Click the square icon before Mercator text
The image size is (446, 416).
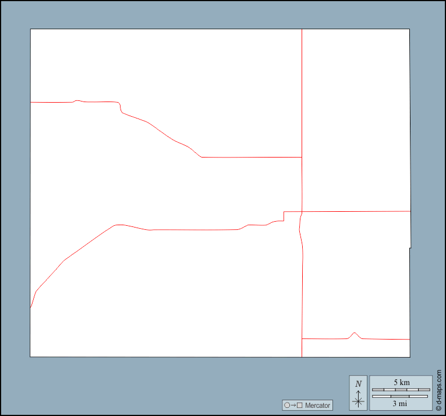(300, 405)
